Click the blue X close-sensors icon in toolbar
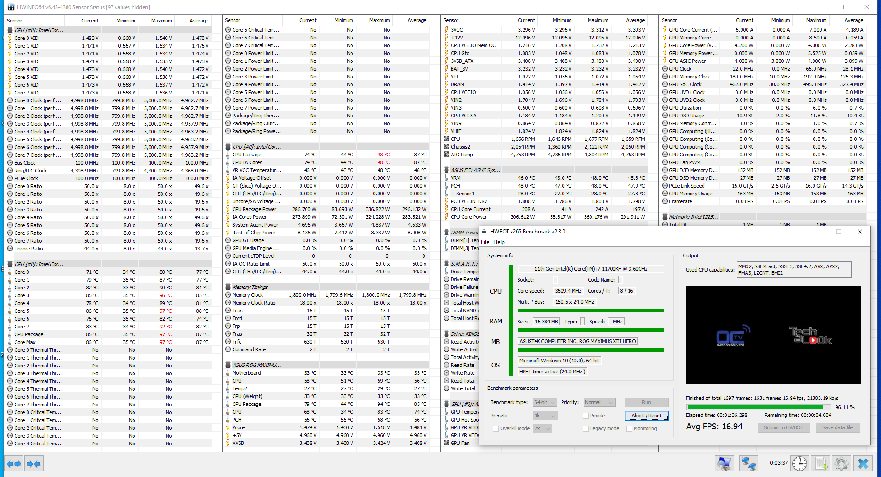This screenshot has height=477, width=881. (x=863, y=464)
